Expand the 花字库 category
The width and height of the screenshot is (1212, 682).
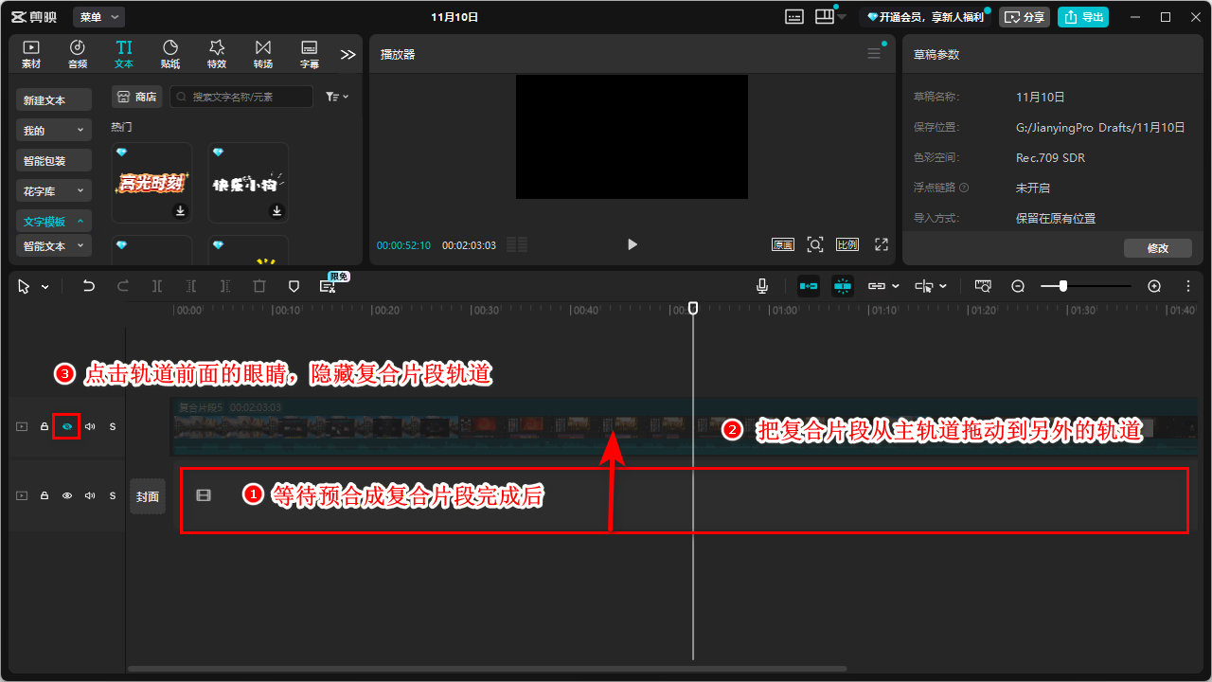(54, 190)
